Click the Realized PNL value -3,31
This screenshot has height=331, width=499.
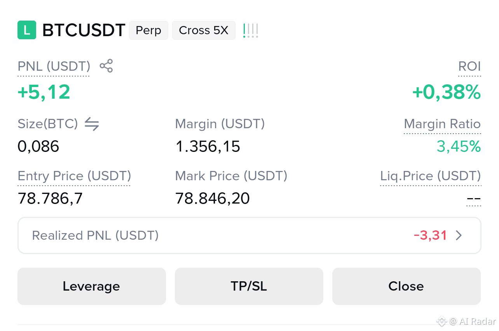(x=431, y=235)
